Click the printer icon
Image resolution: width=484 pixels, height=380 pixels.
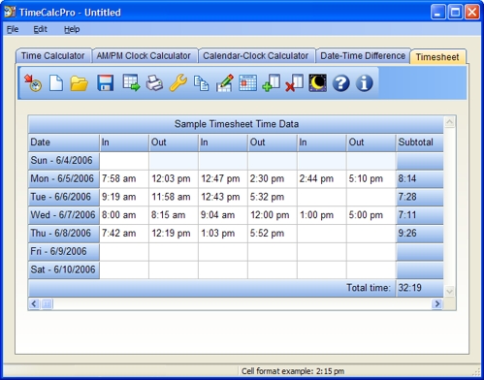(x=154, y=83)
